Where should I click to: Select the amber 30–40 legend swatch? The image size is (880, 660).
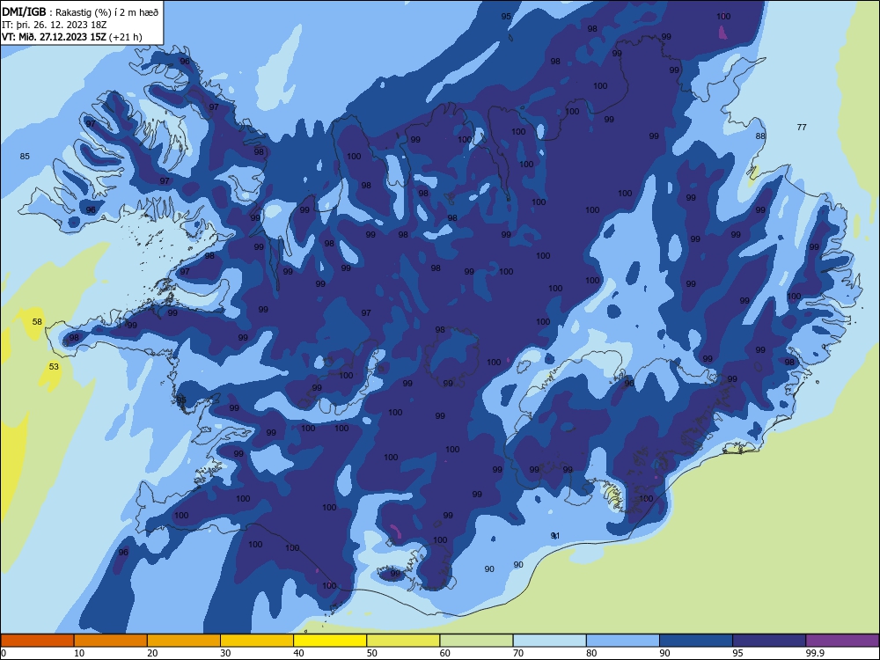[x=257, y=641]
